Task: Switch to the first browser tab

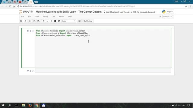Action: pyautogui.click(x=4, y=2)
